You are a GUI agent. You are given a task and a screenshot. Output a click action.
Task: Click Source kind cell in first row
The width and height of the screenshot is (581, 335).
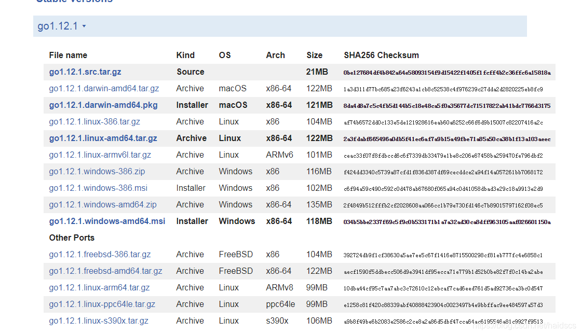coord(191,72)
